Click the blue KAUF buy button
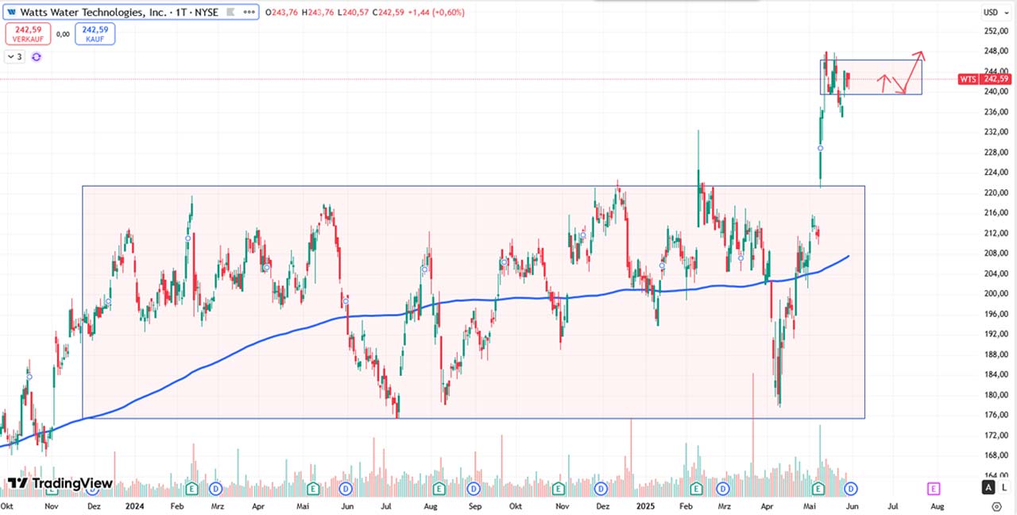Viewport: 1017px width, 515px height. click(95, 33)
